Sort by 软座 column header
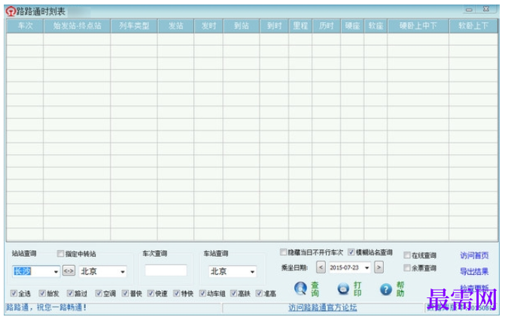The height and width of the screenshot is (323, 511). click(376, 26)
